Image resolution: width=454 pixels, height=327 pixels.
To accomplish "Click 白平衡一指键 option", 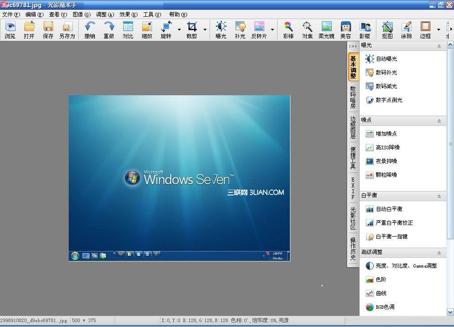I will tap(387, 237).
